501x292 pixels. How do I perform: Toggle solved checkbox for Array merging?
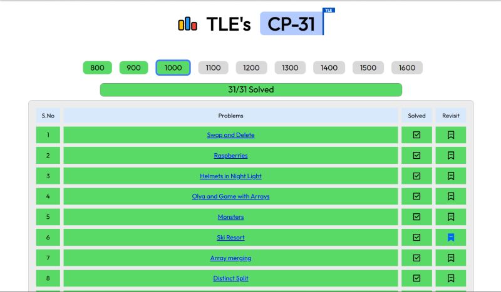416,258
